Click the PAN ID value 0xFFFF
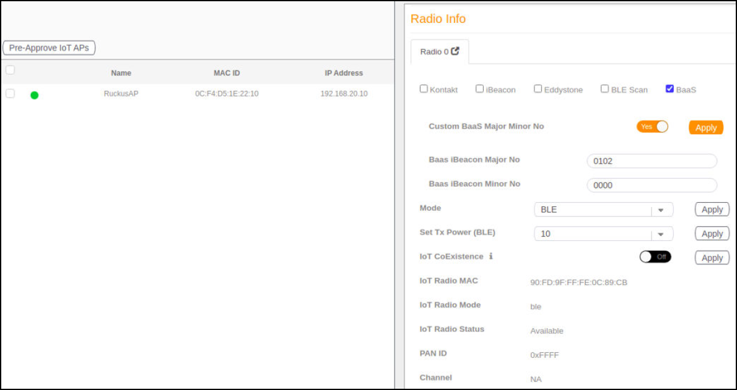This screenshot has height=390, width=737. click(x=545, y=355)
